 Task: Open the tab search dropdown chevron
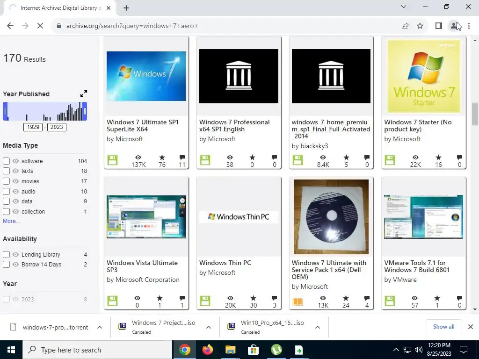[x=404, y=7]
